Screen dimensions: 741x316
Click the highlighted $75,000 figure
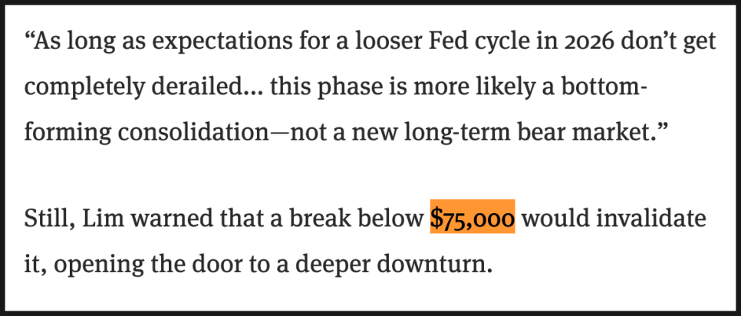[x=472, y=219]
